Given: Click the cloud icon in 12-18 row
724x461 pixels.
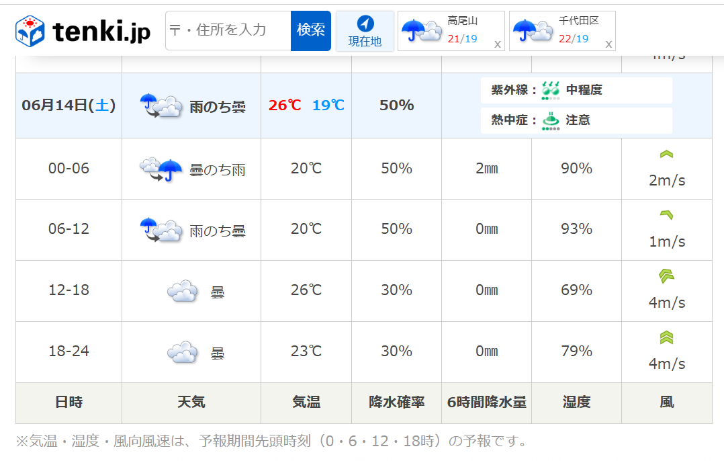Looking at the screenshot, I should pos(183,291).
